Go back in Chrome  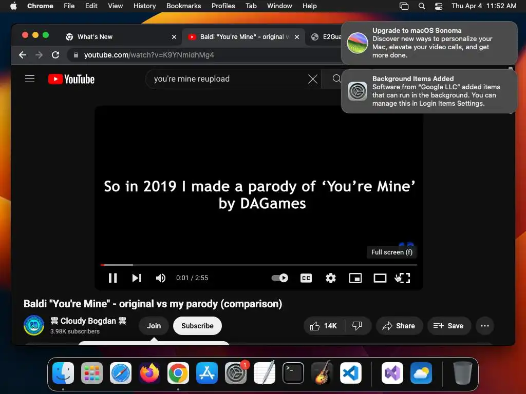coord(23,55)
